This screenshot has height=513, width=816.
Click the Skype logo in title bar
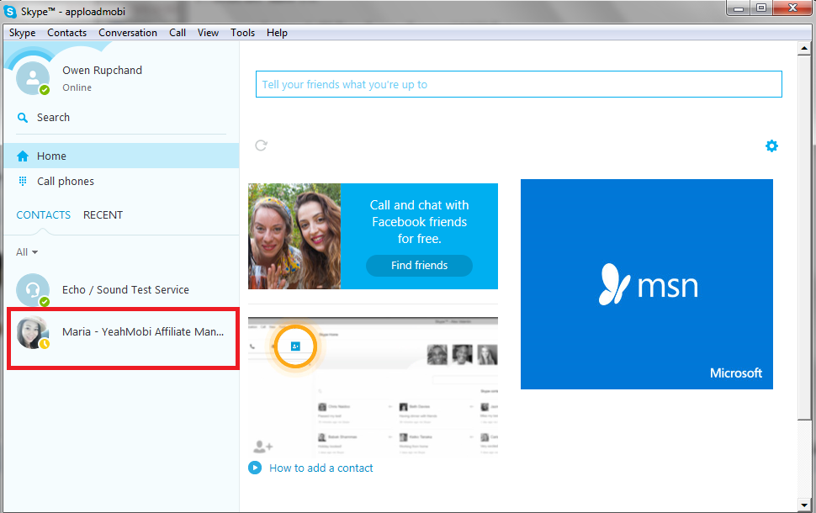click(x=10, y=11)
